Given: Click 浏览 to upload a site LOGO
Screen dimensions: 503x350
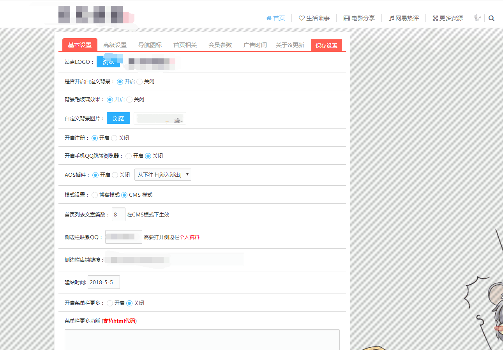Looking at the screenshot, I should pyautogui.click(x=108, y=61).
